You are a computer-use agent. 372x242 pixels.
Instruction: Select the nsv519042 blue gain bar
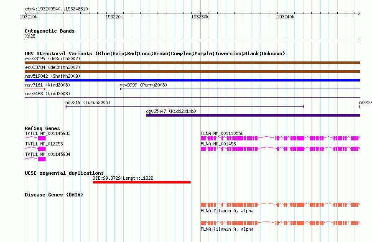coord(192,80)
